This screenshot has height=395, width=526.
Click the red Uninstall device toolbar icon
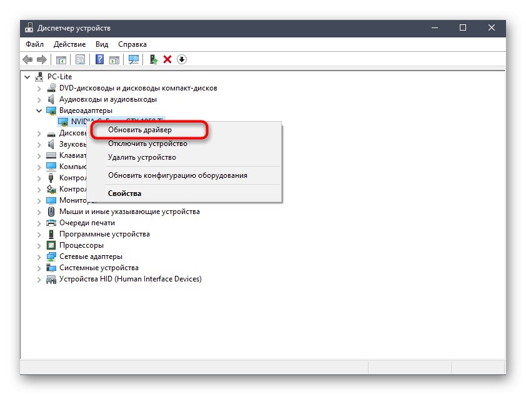pos(166,59)
